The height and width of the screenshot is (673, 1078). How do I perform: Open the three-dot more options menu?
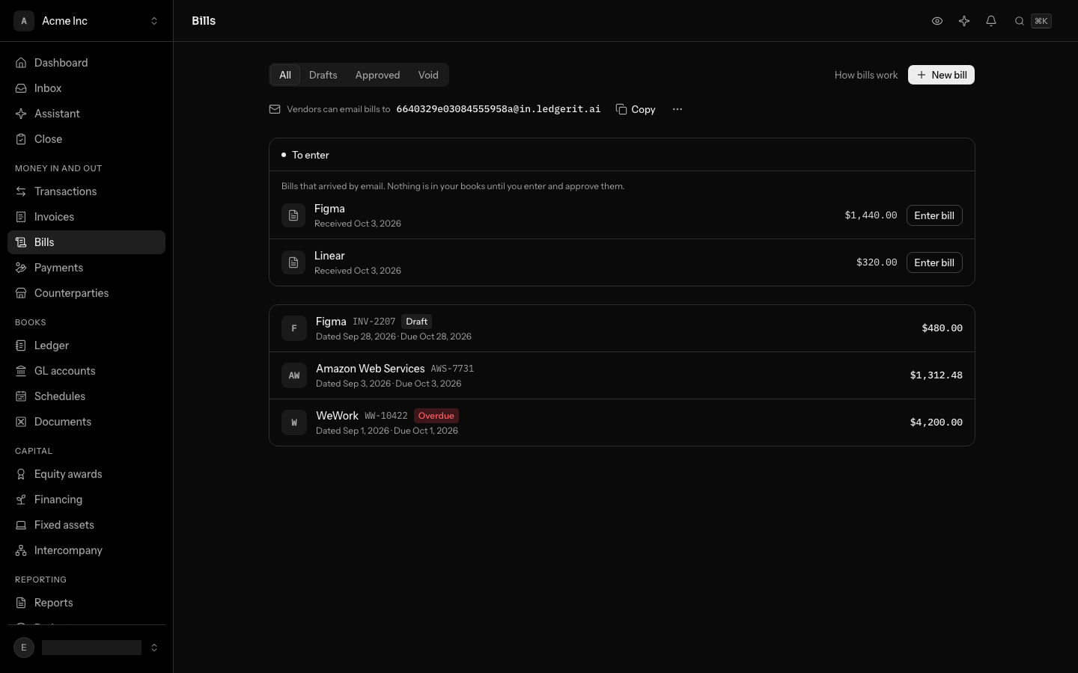(x=677, y=109)
